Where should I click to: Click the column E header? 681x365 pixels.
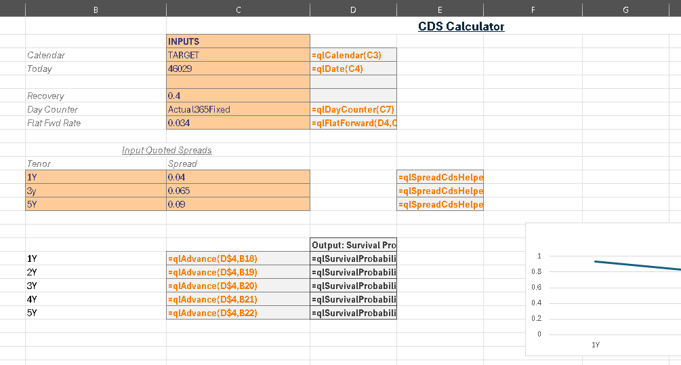pos(440,9)
